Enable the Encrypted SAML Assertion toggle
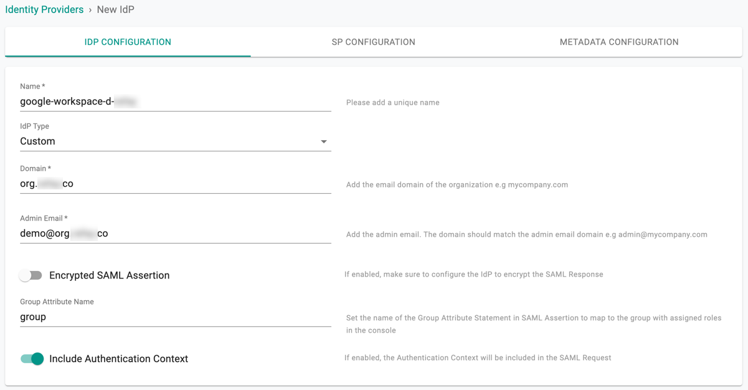The image size is (748, 390). [x=31, y=275]
